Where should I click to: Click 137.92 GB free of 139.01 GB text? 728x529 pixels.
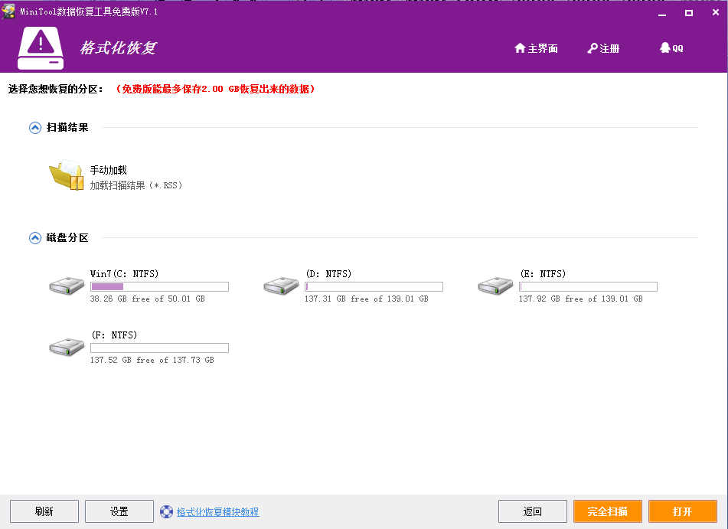[x=581, y=299]
